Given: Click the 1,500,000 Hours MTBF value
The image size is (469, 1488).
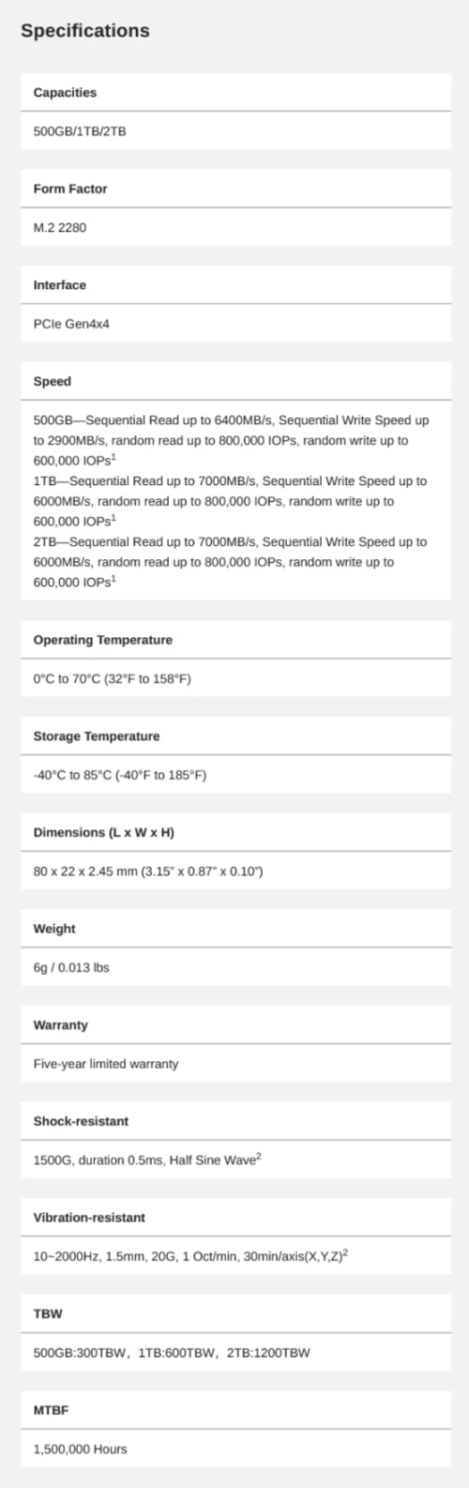Looking at the screenshot, I should pyautogui.click(x=80, y=1449).
